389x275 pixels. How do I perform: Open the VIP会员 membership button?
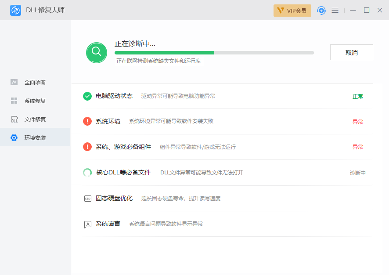tap(292, 11)
